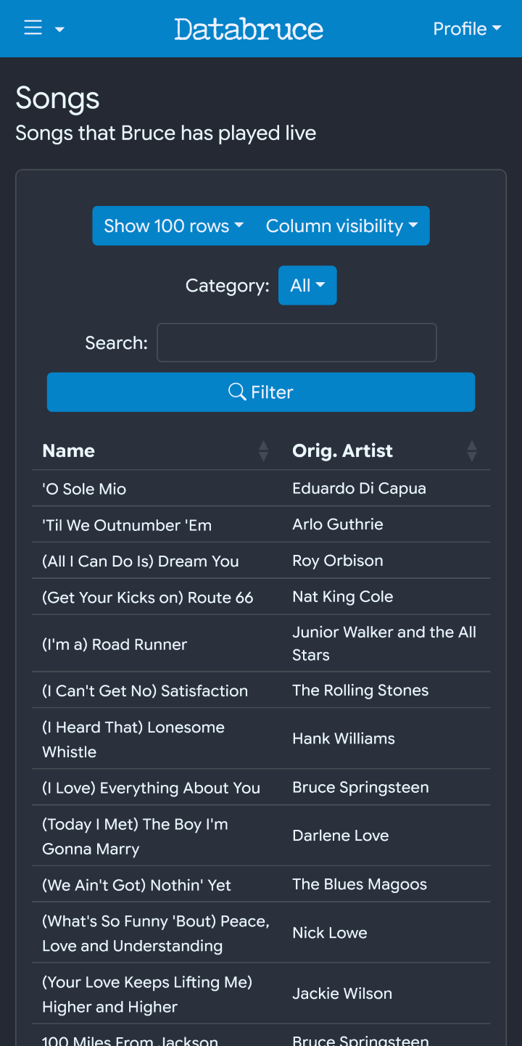Click the Name column header

[x=69, y=451]
